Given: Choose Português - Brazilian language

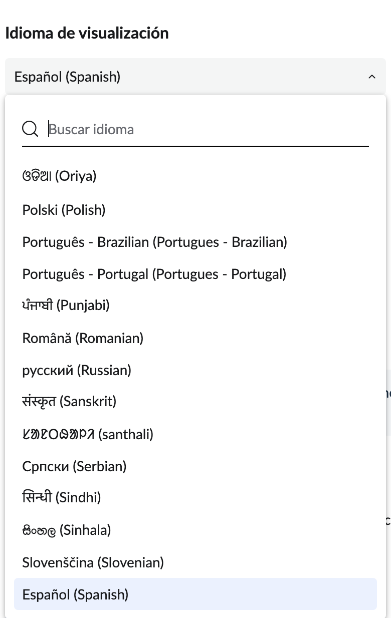Looking at the screenshot, I should pyautogui.click(x=154, y=242).
